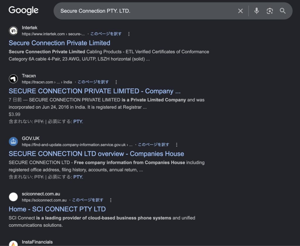The image size is (300, 246).
Task: Click the magnifying glass search icon
Action: point(283,11)
